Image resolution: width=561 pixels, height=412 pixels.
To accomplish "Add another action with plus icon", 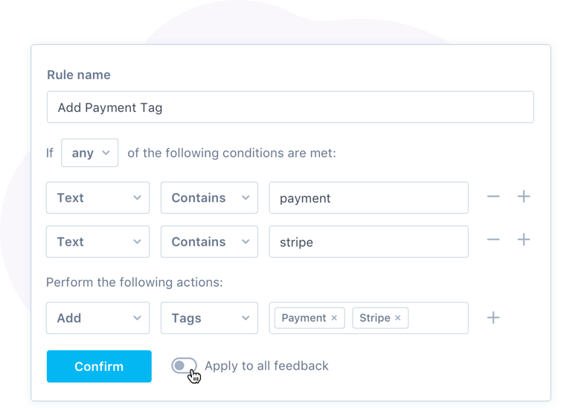I will point(493,317).
